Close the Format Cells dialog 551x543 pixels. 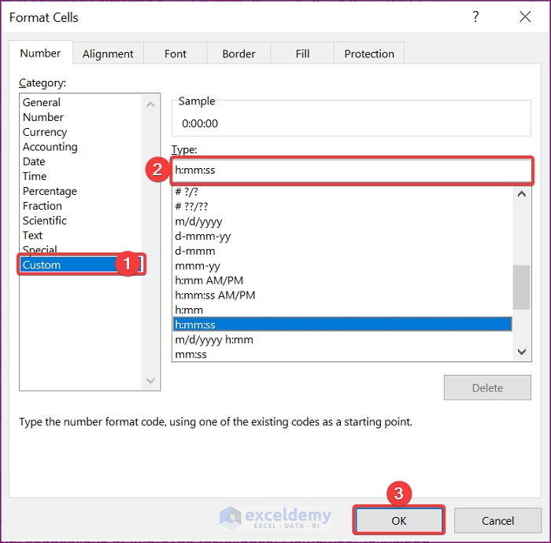(525, 17)
